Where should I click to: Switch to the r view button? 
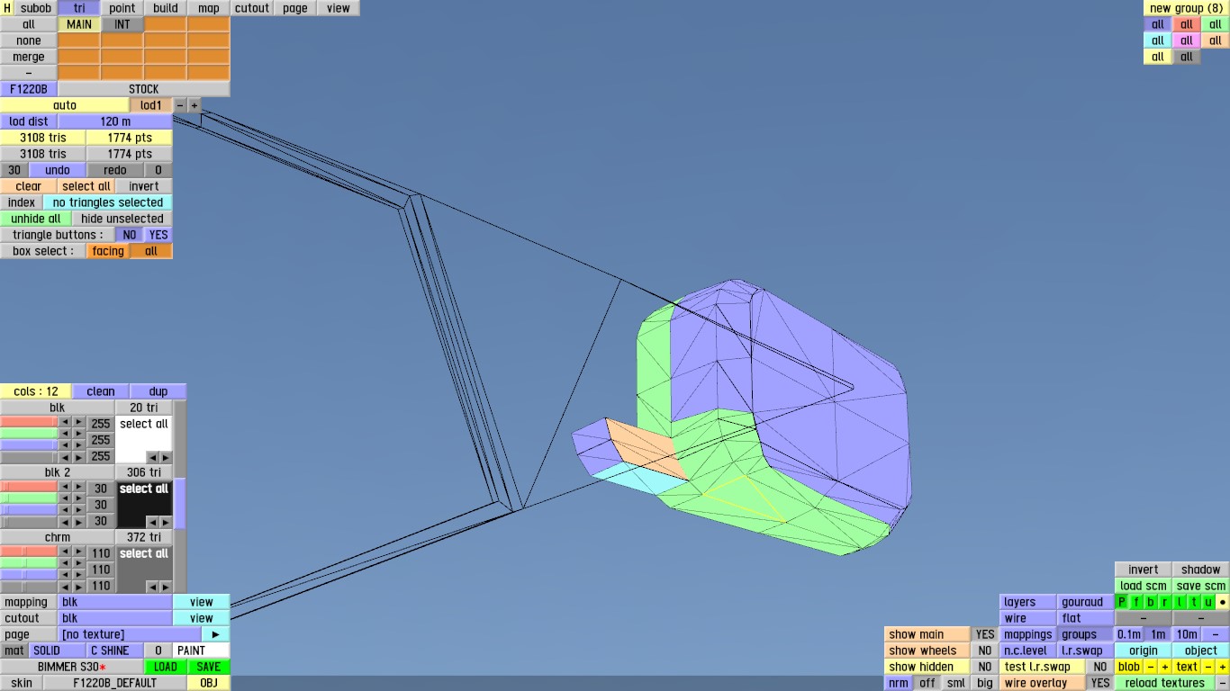1165,602
